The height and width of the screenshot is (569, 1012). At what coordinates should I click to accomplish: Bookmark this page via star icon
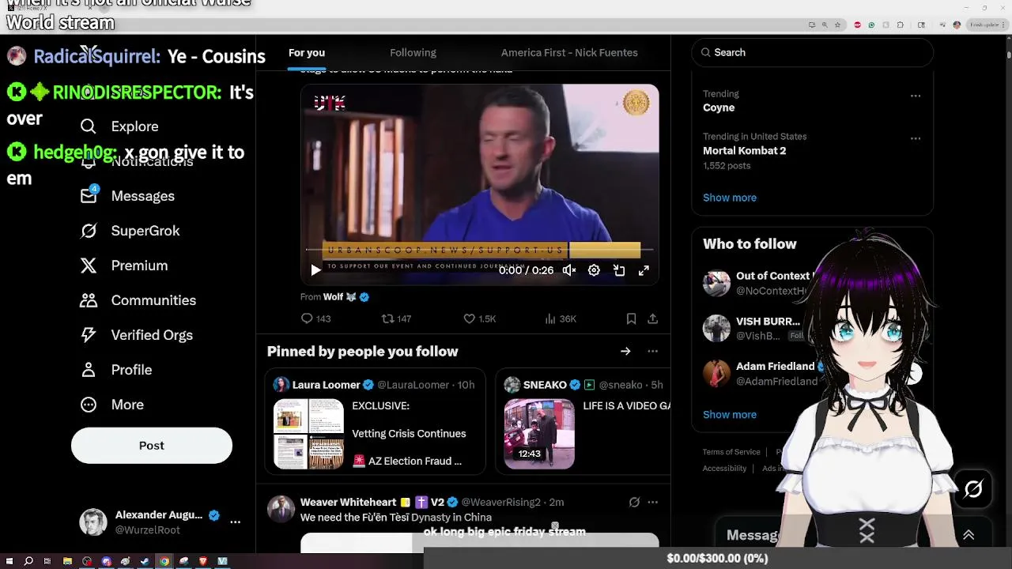coord(837,25)
